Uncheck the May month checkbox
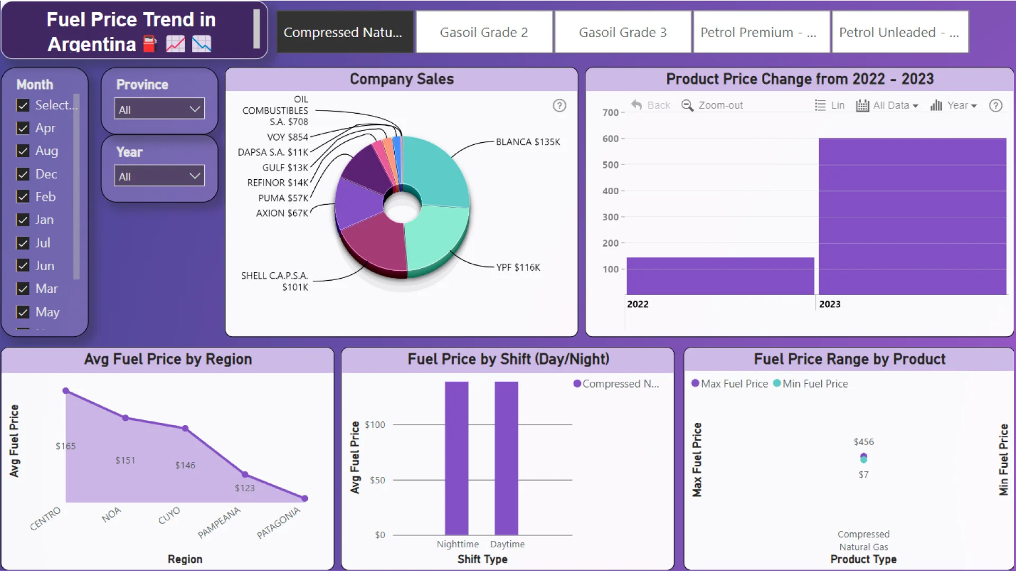The image size is (1016, 571). coord(23,312)
